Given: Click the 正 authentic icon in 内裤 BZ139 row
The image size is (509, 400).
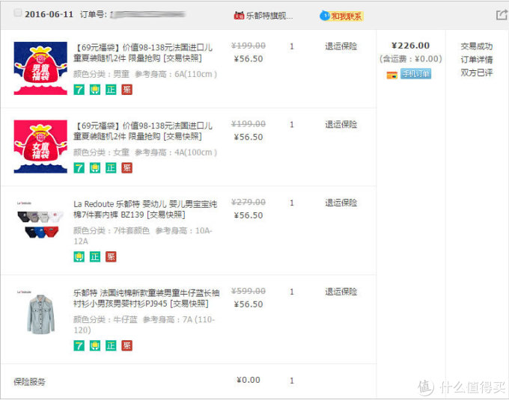Looking at the screenshot, I should [95, 256].
